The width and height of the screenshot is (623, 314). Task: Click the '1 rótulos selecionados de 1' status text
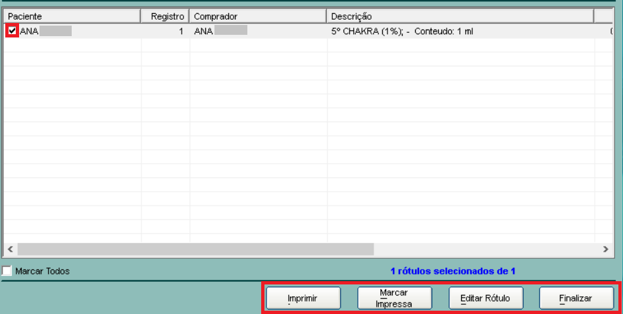click(453, 271)
